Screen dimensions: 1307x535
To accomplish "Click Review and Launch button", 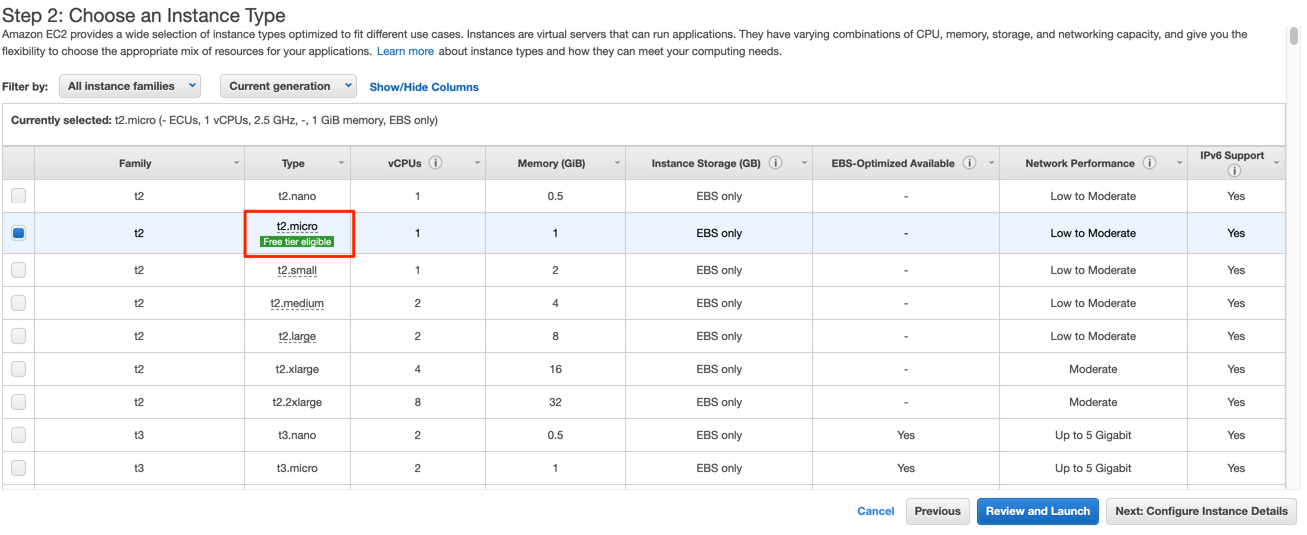I will click(x=1037, y=511).
